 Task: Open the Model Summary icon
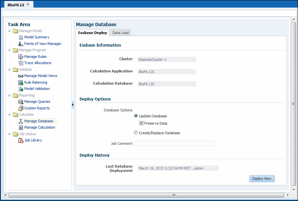[x=21, y=37]
